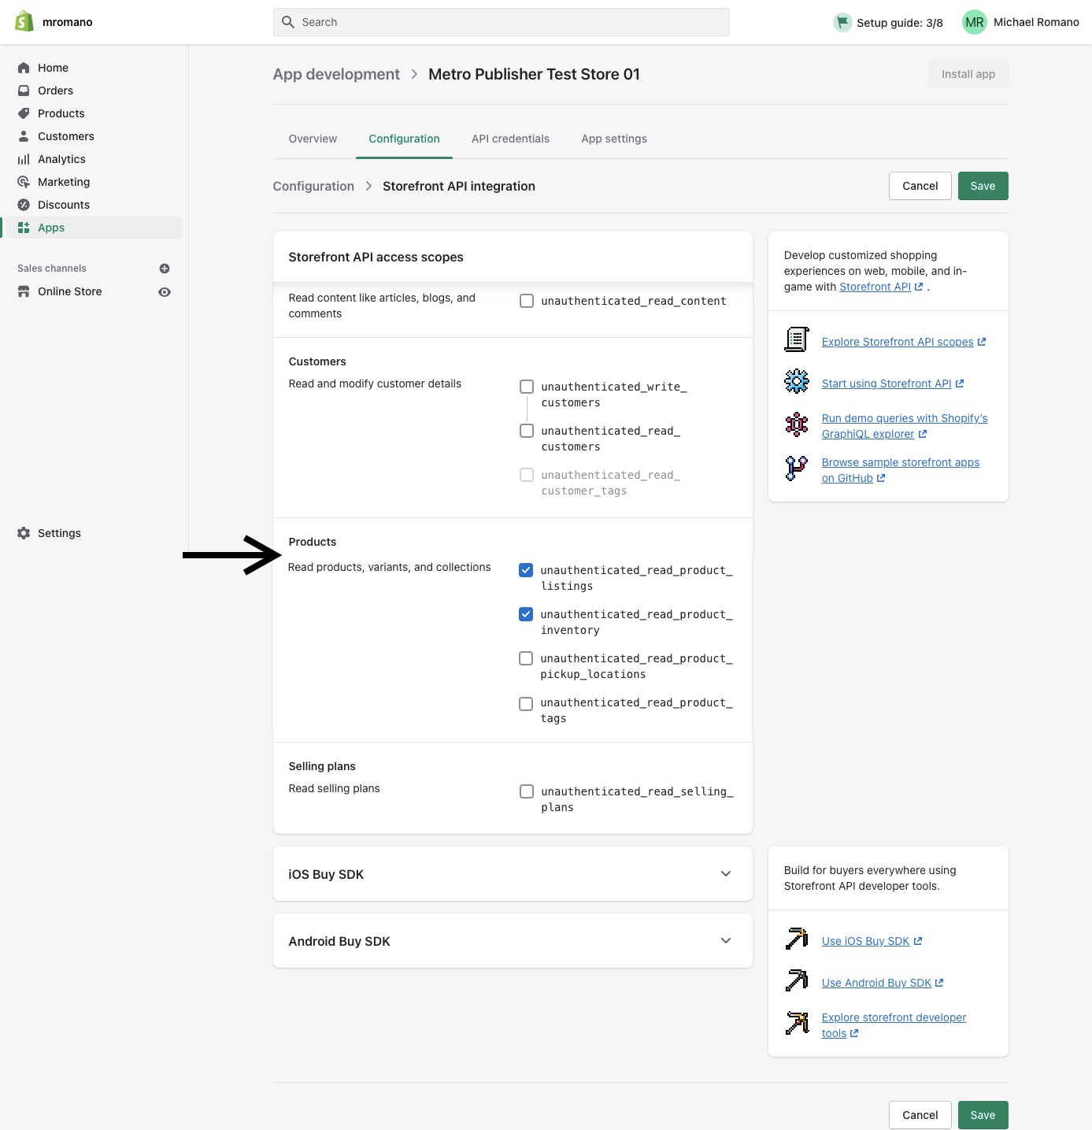Click the Settings gear icon
This screenshot has height=1130, width=1092.
[24, 533]
